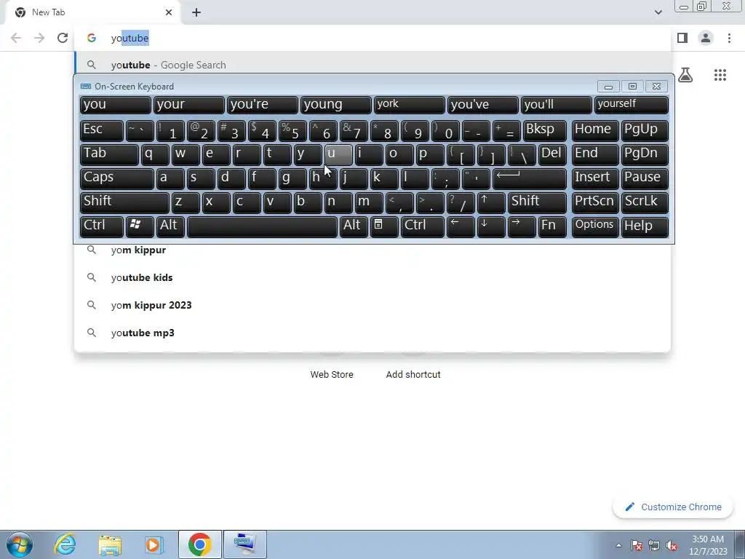
Task: Toggle the left Shift key
Action: 124,202
